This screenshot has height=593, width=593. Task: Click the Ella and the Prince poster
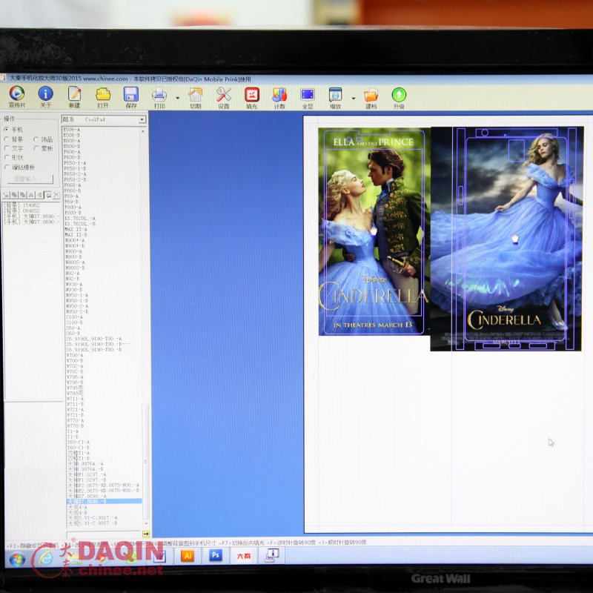click(x=374, y=231)
